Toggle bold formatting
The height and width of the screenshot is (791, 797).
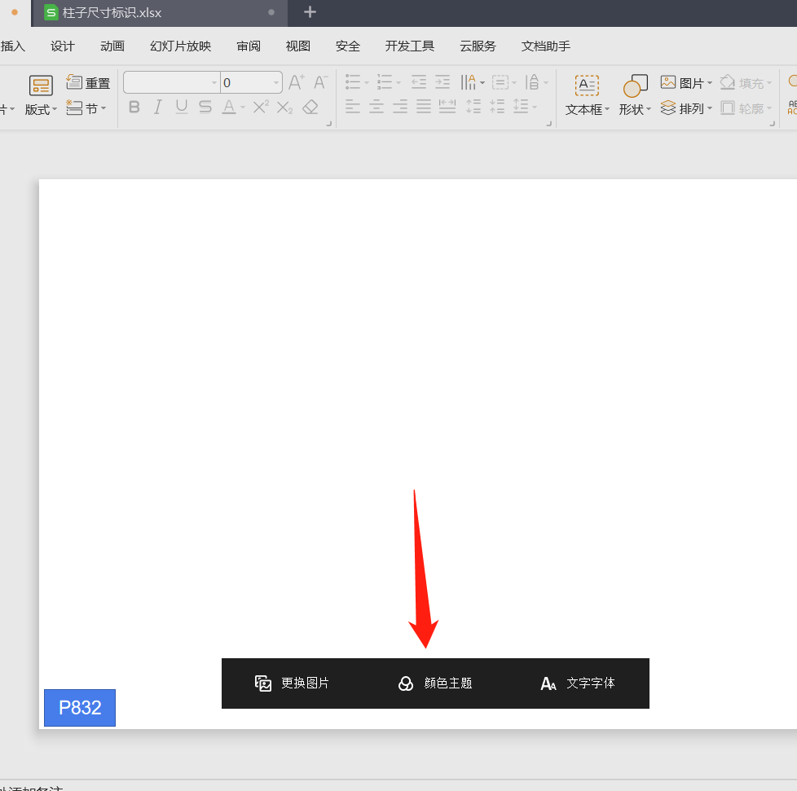click(134, 107)
